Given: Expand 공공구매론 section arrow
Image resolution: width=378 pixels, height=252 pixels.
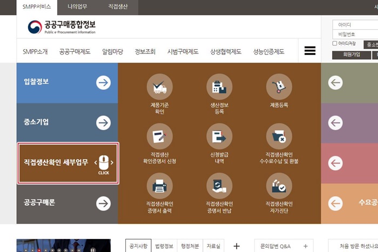Looking at the screenshot, I should pyautogui.click(x=103, y=203).
